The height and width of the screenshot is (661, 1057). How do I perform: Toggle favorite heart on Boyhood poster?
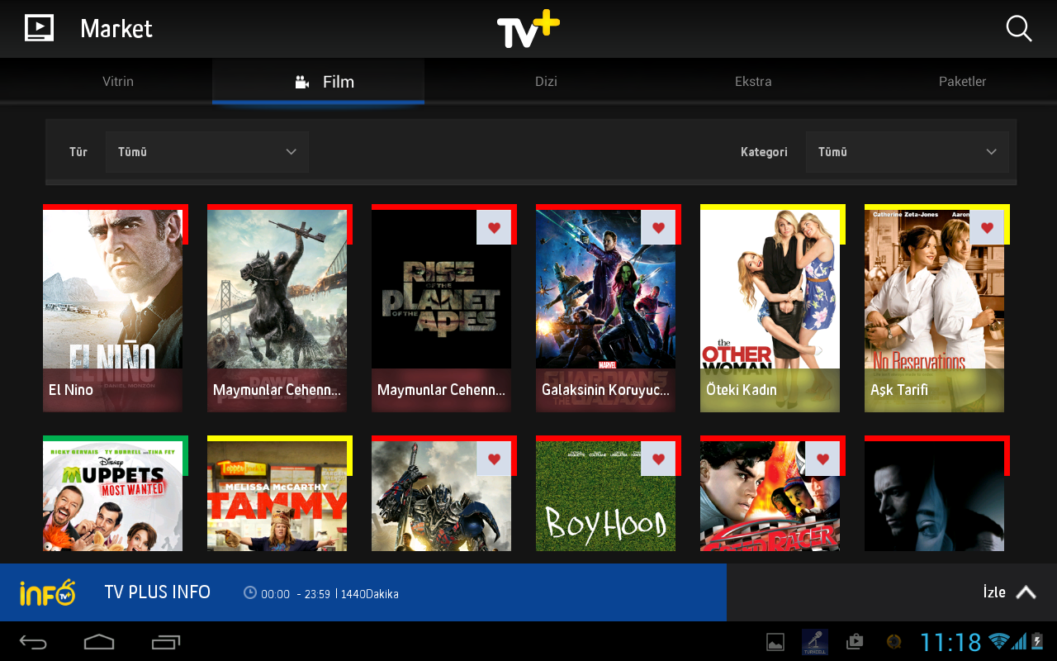pos(658,459)
